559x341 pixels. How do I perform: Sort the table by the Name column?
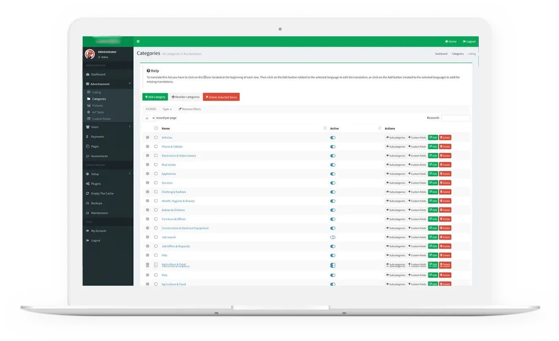(325, 128)
